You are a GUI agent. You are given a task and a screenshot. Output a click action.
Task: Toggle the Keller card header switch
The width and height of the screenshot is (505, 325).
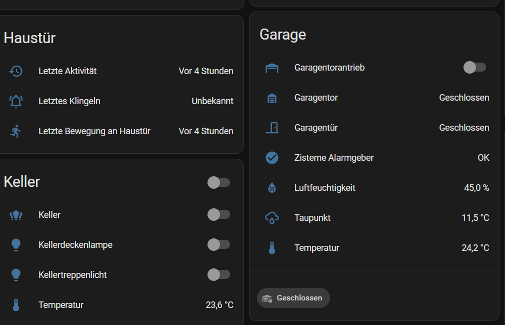[218, 182]
